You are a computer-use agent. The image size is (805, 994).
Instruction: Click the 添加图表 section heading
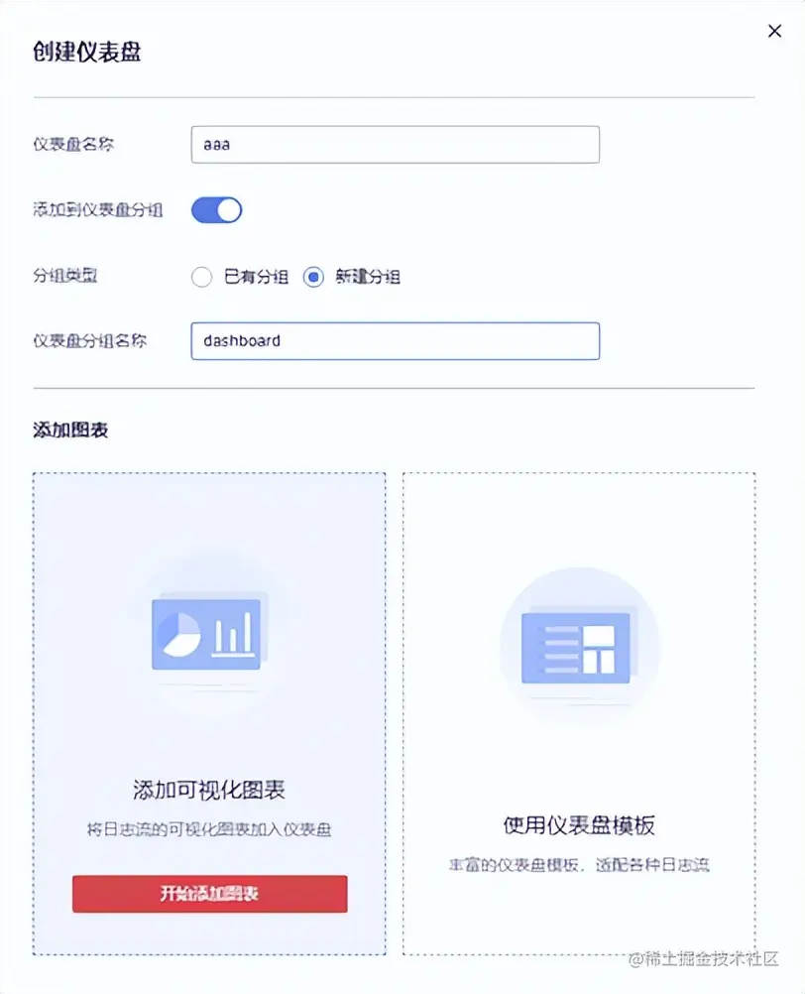pyautogui.click(x=70, y=430)
